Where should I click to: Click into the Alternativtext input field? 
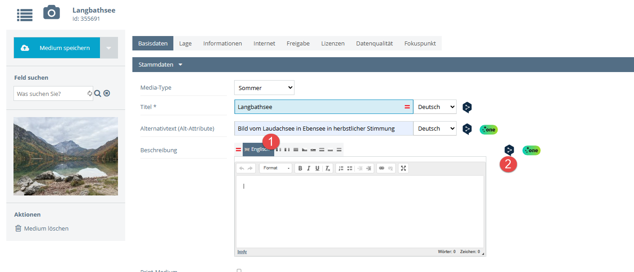click(x=324, y=128)
